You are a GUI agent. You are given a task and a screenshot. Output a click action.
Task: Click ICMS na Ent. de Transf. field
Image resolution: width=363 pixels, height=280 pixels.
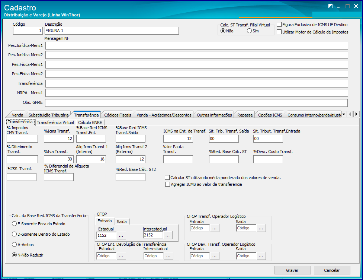(178, 139)
